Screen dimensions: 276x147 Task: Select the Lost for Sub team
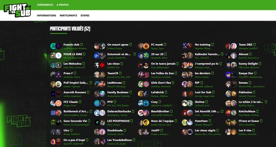[203, 92]
